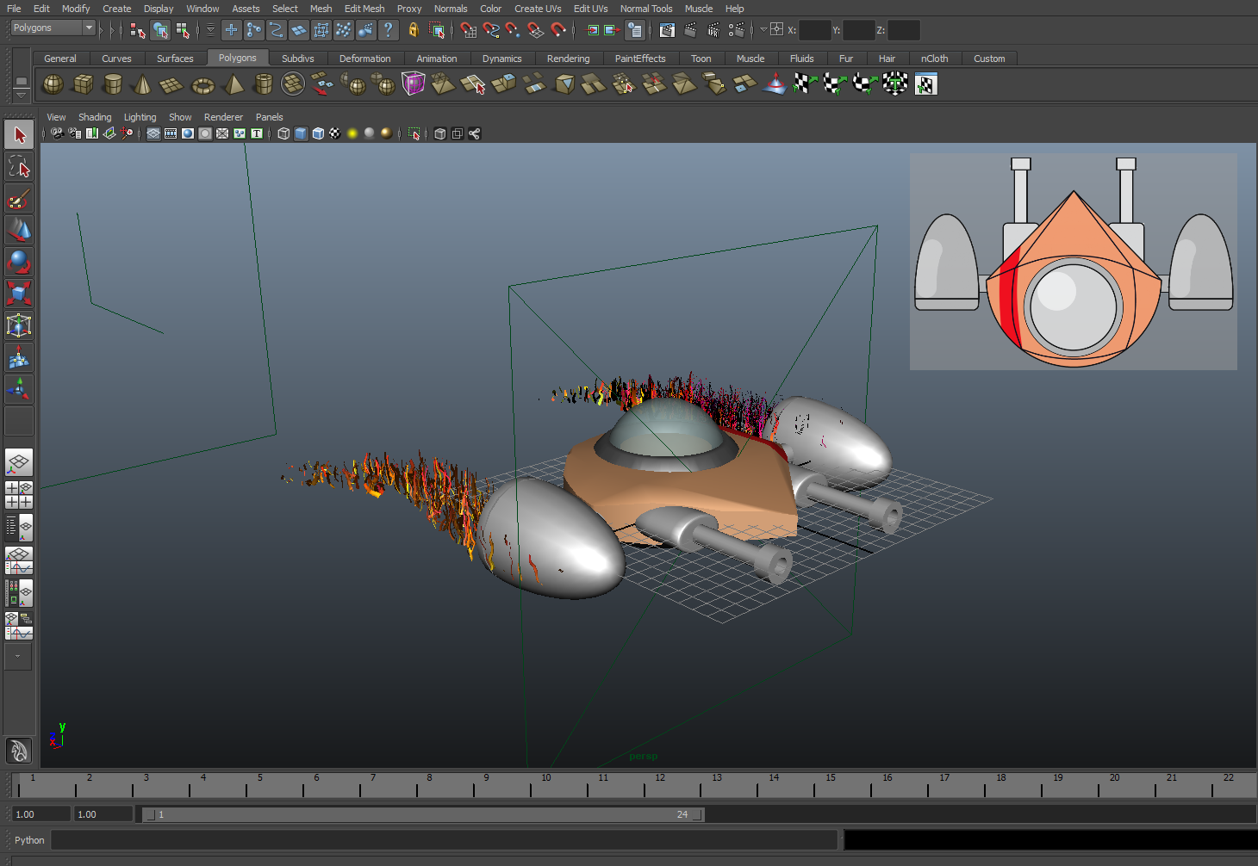
Task: Open the Edit Mesh menu
Action: coord(364,9)
